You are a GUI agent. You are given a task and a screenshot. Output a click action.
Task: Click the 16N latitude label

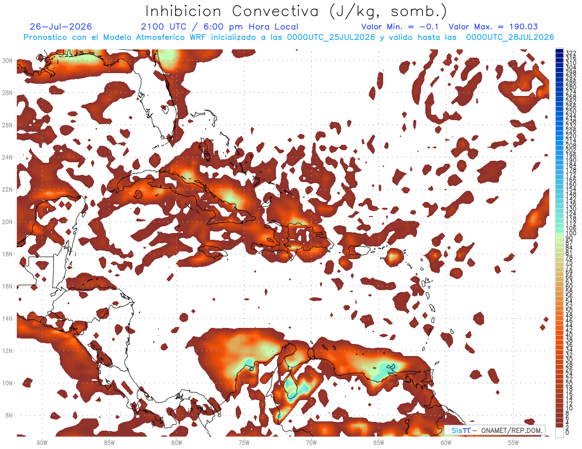(8, 286)
